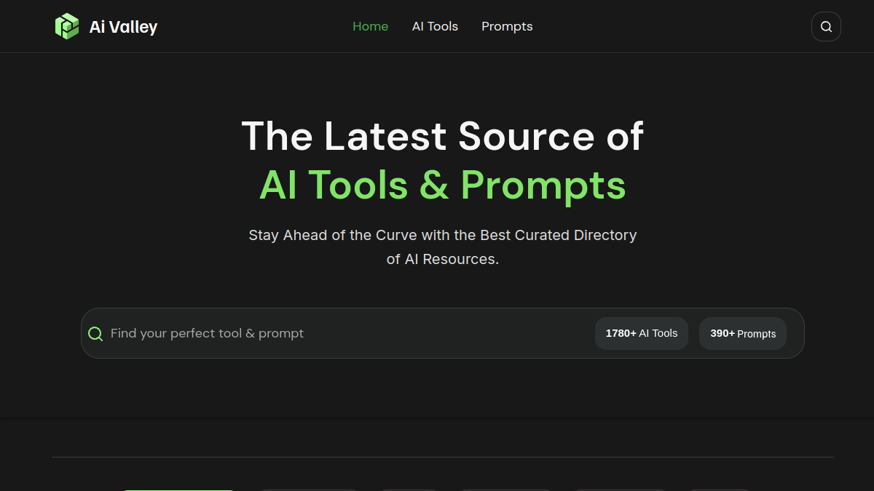
Task: Go to the Home nav item
Action: 371,27
